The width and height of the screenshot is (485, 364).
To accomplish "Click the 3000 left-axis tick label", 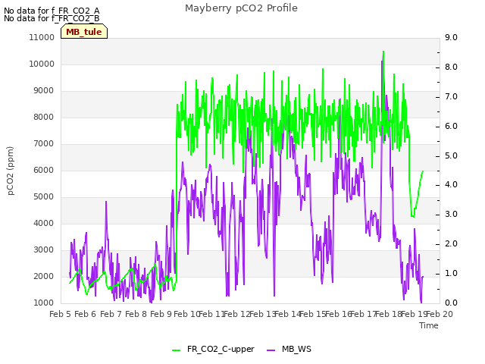I will point(44,249).
